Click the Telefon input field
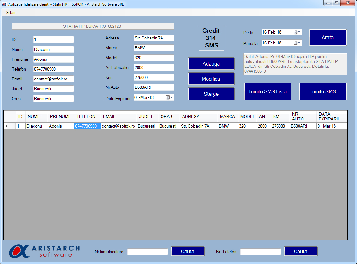Viewport: 357px width, 264px height. 54,69
